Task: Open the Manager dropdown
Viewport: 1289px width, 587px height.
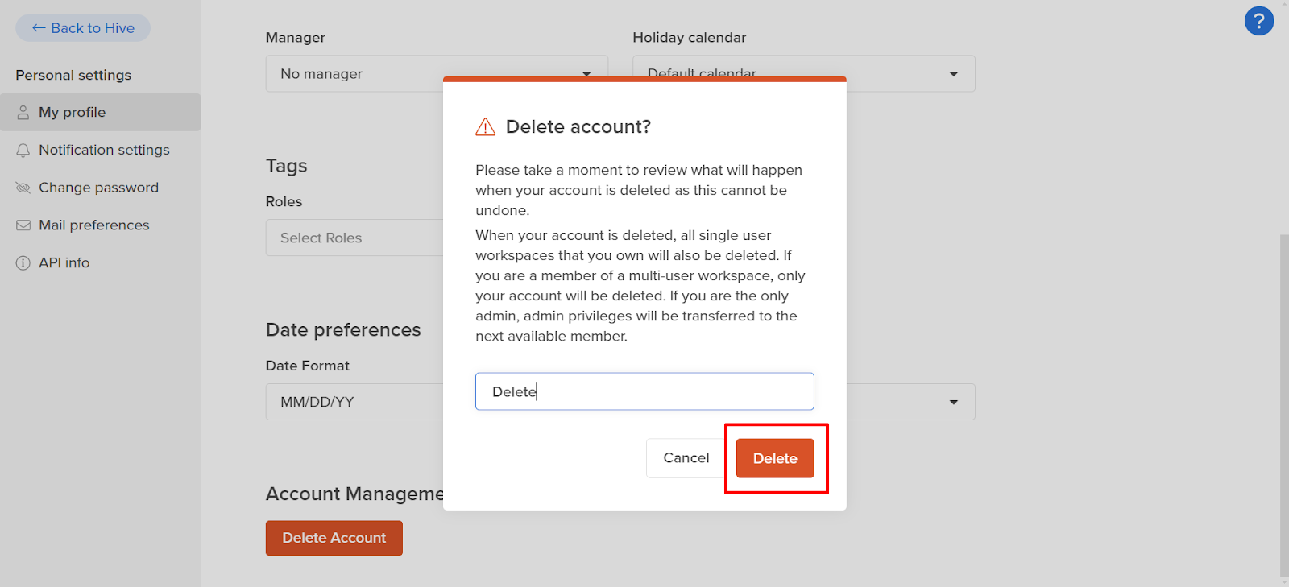Action: click(354, 73)
